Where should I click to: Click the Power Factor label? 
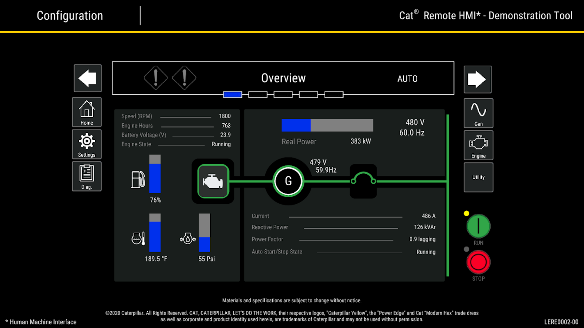click(267, 239)
